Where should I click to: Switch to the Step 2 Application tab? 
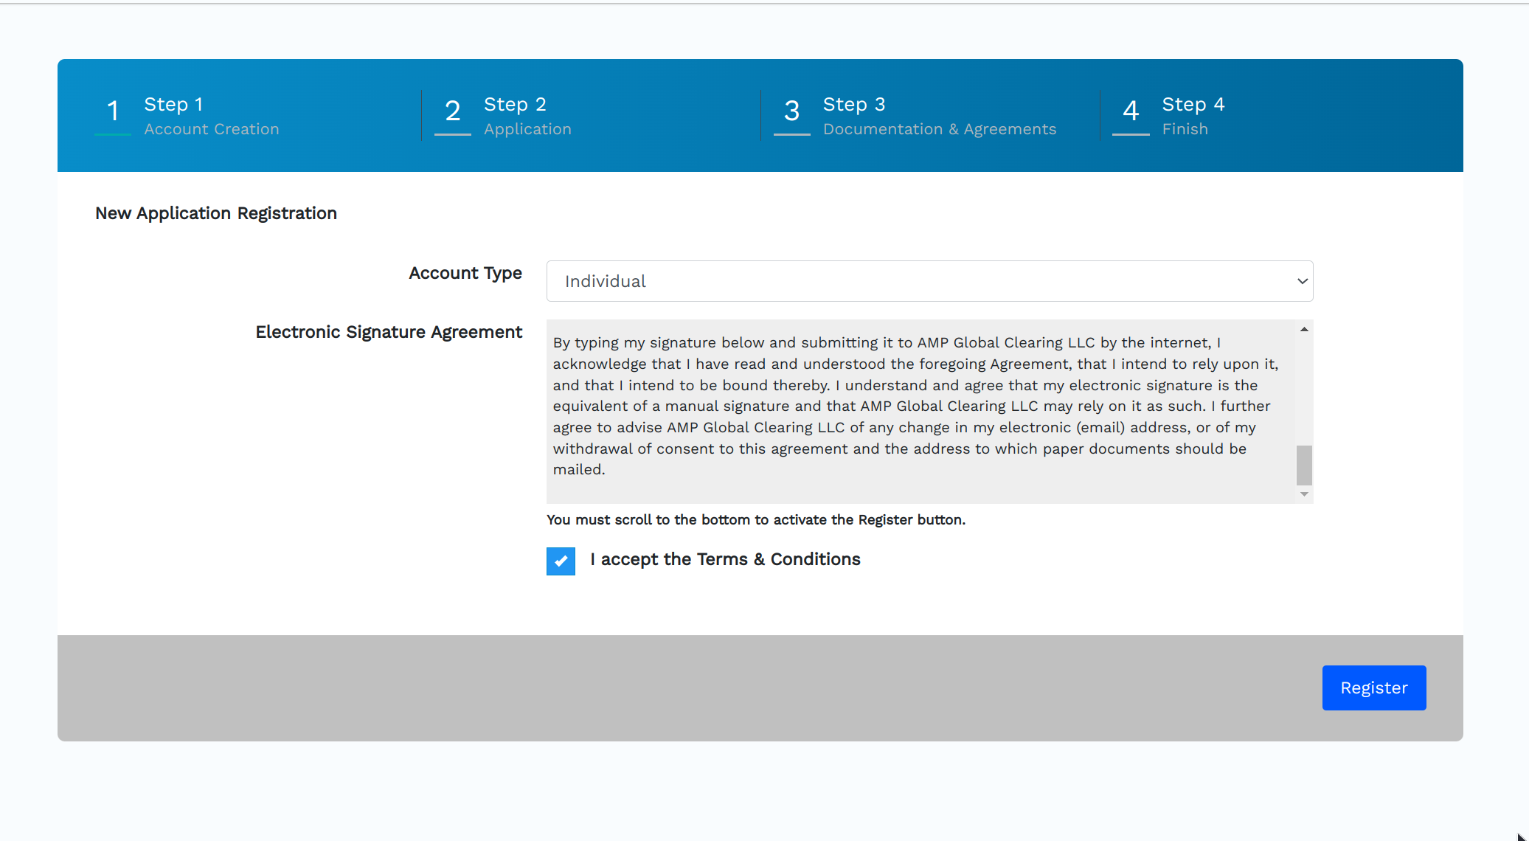click(x=527, y=116)
